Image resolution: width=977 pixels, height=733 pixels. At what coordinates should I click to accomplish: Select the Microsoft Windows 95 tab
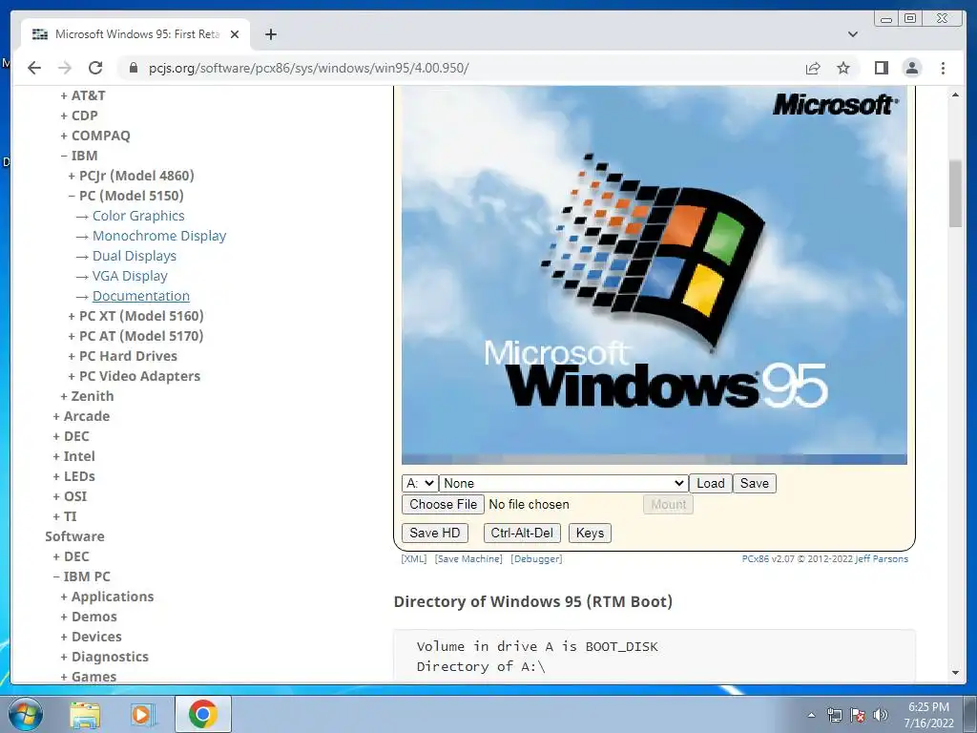pyautogui.click(x=135, y=34)
